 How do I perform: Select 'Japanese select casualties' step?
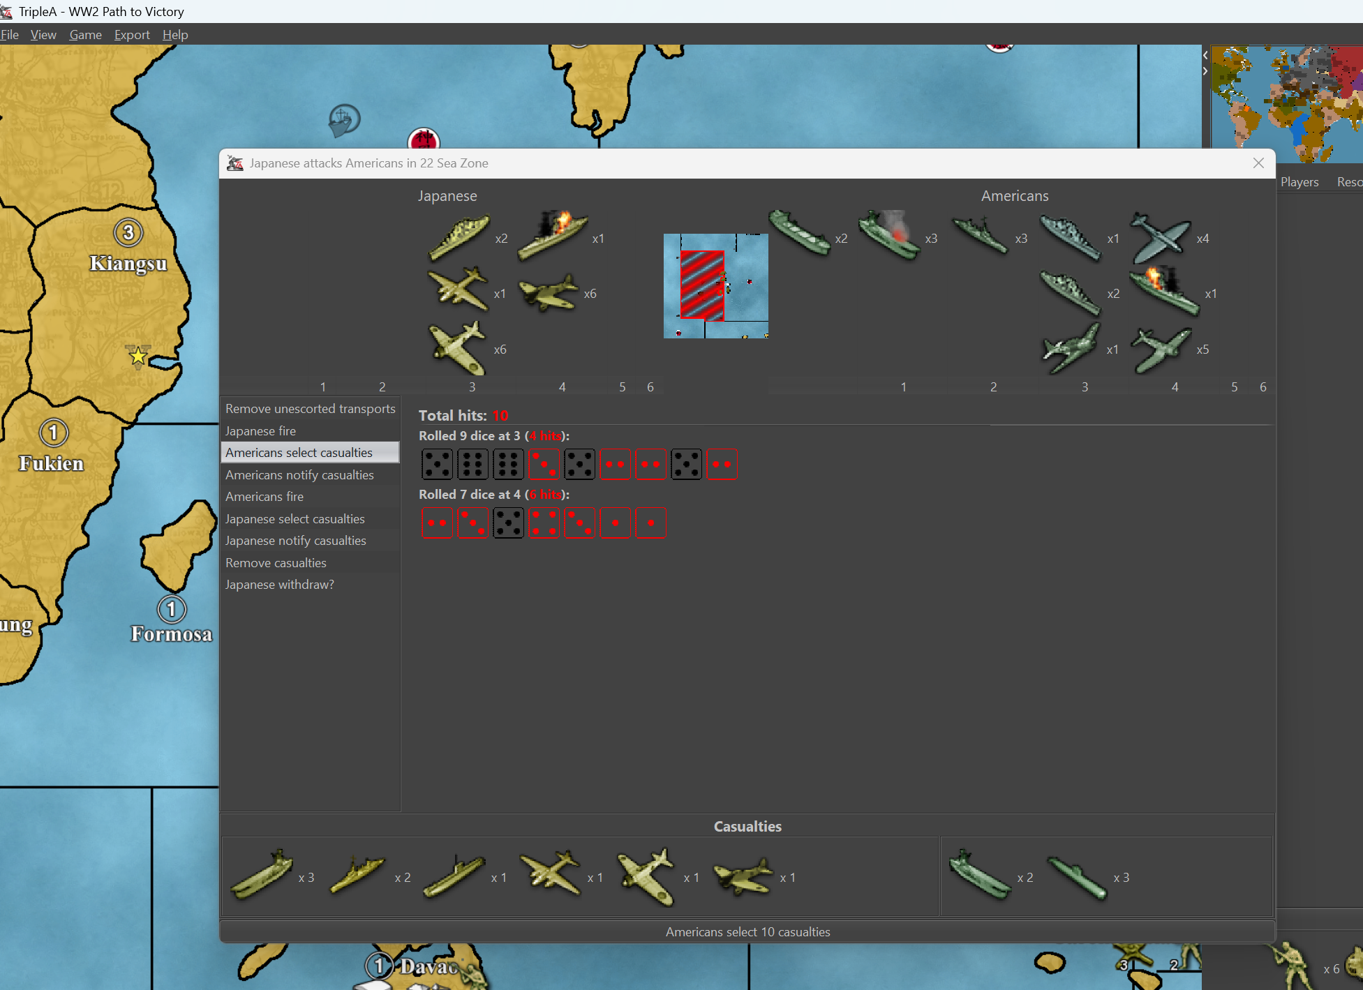tap(310, 519)
